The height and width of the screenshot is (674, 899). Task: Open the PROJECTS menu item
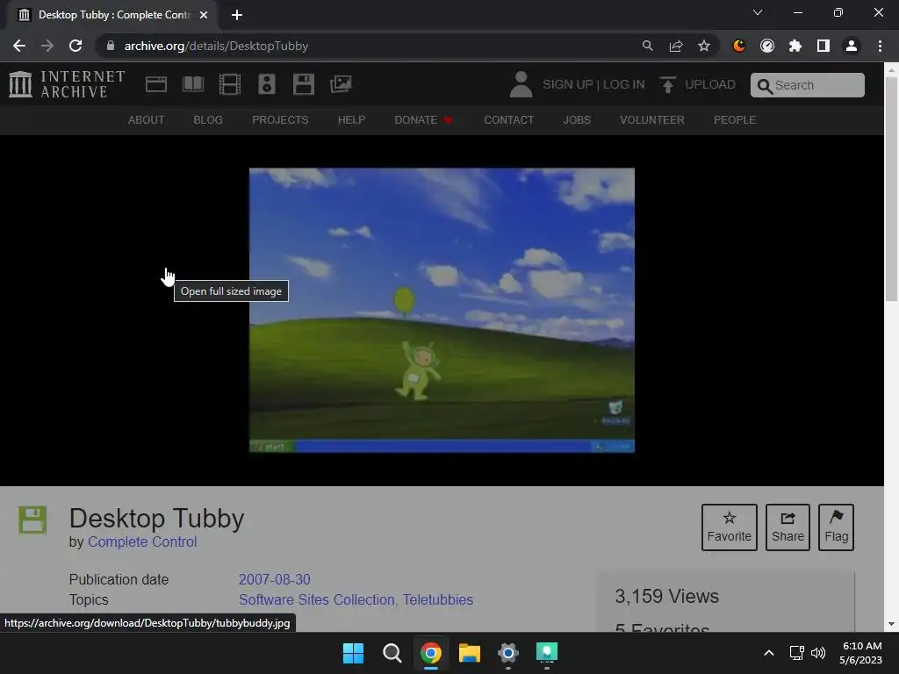point(280,119)
